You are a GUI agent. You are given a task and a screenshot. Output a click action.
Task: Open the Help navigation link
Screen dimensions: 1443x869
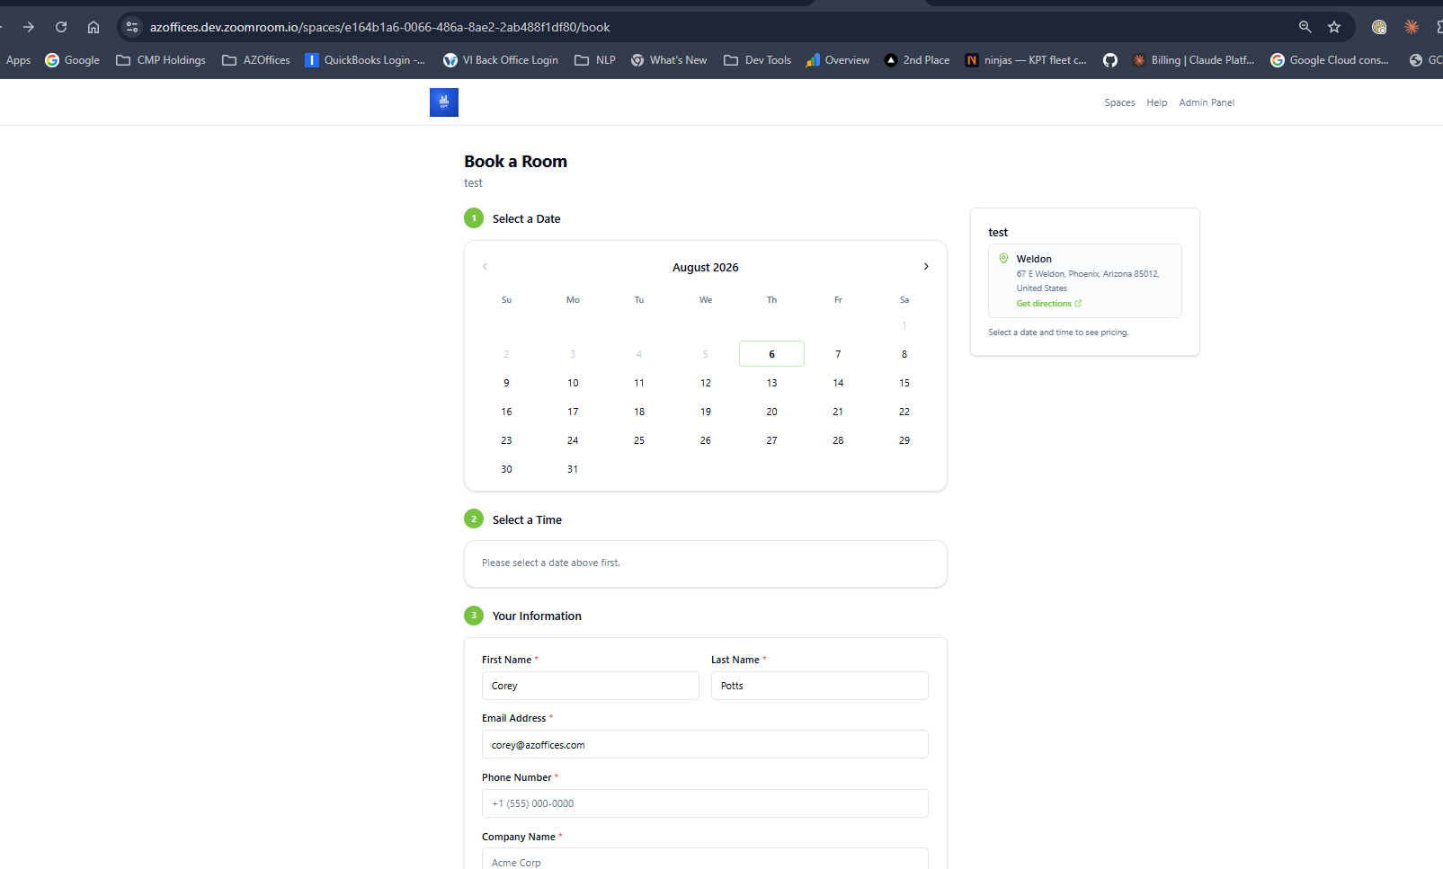(x=1157, y=102)
